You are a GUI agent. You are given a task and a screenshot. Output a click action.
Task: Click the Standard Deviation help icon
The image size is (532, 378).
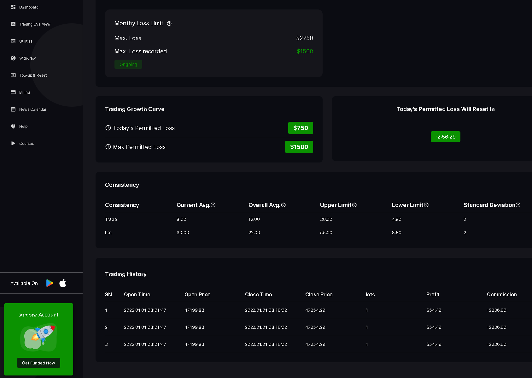[518, 205]
